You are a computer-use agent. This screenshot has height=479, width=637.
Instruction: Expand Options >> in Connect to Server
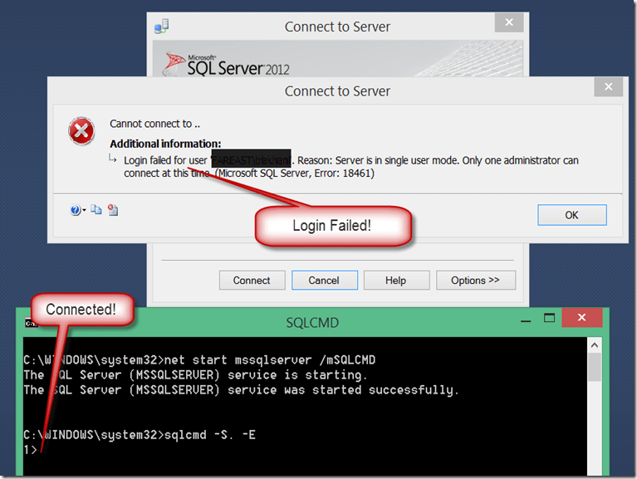pos(475,281)
